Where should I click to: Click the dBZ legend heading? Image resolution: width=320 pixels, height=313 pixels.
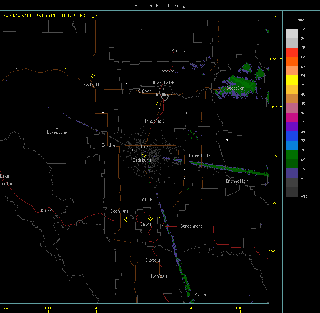click(x=301, y=20)
